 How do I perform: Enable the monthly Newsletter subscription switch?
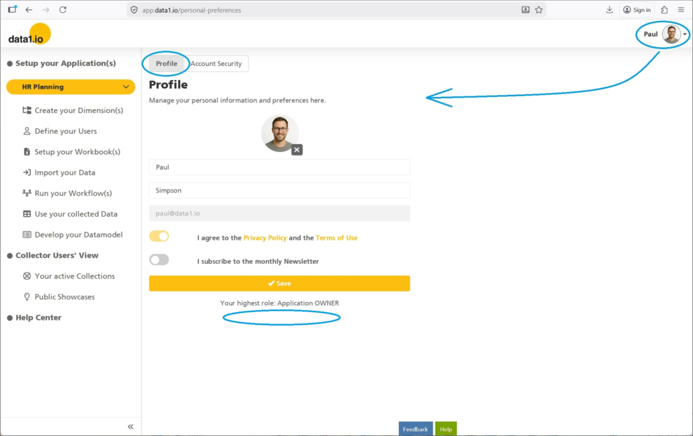tap(159, 260)
